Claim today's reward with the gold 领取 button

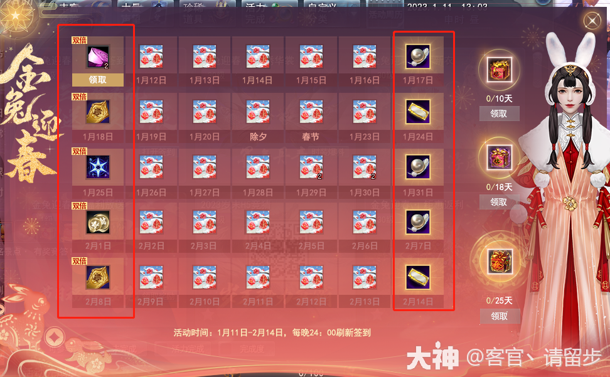pyautogui.click(x=98, y=80)
